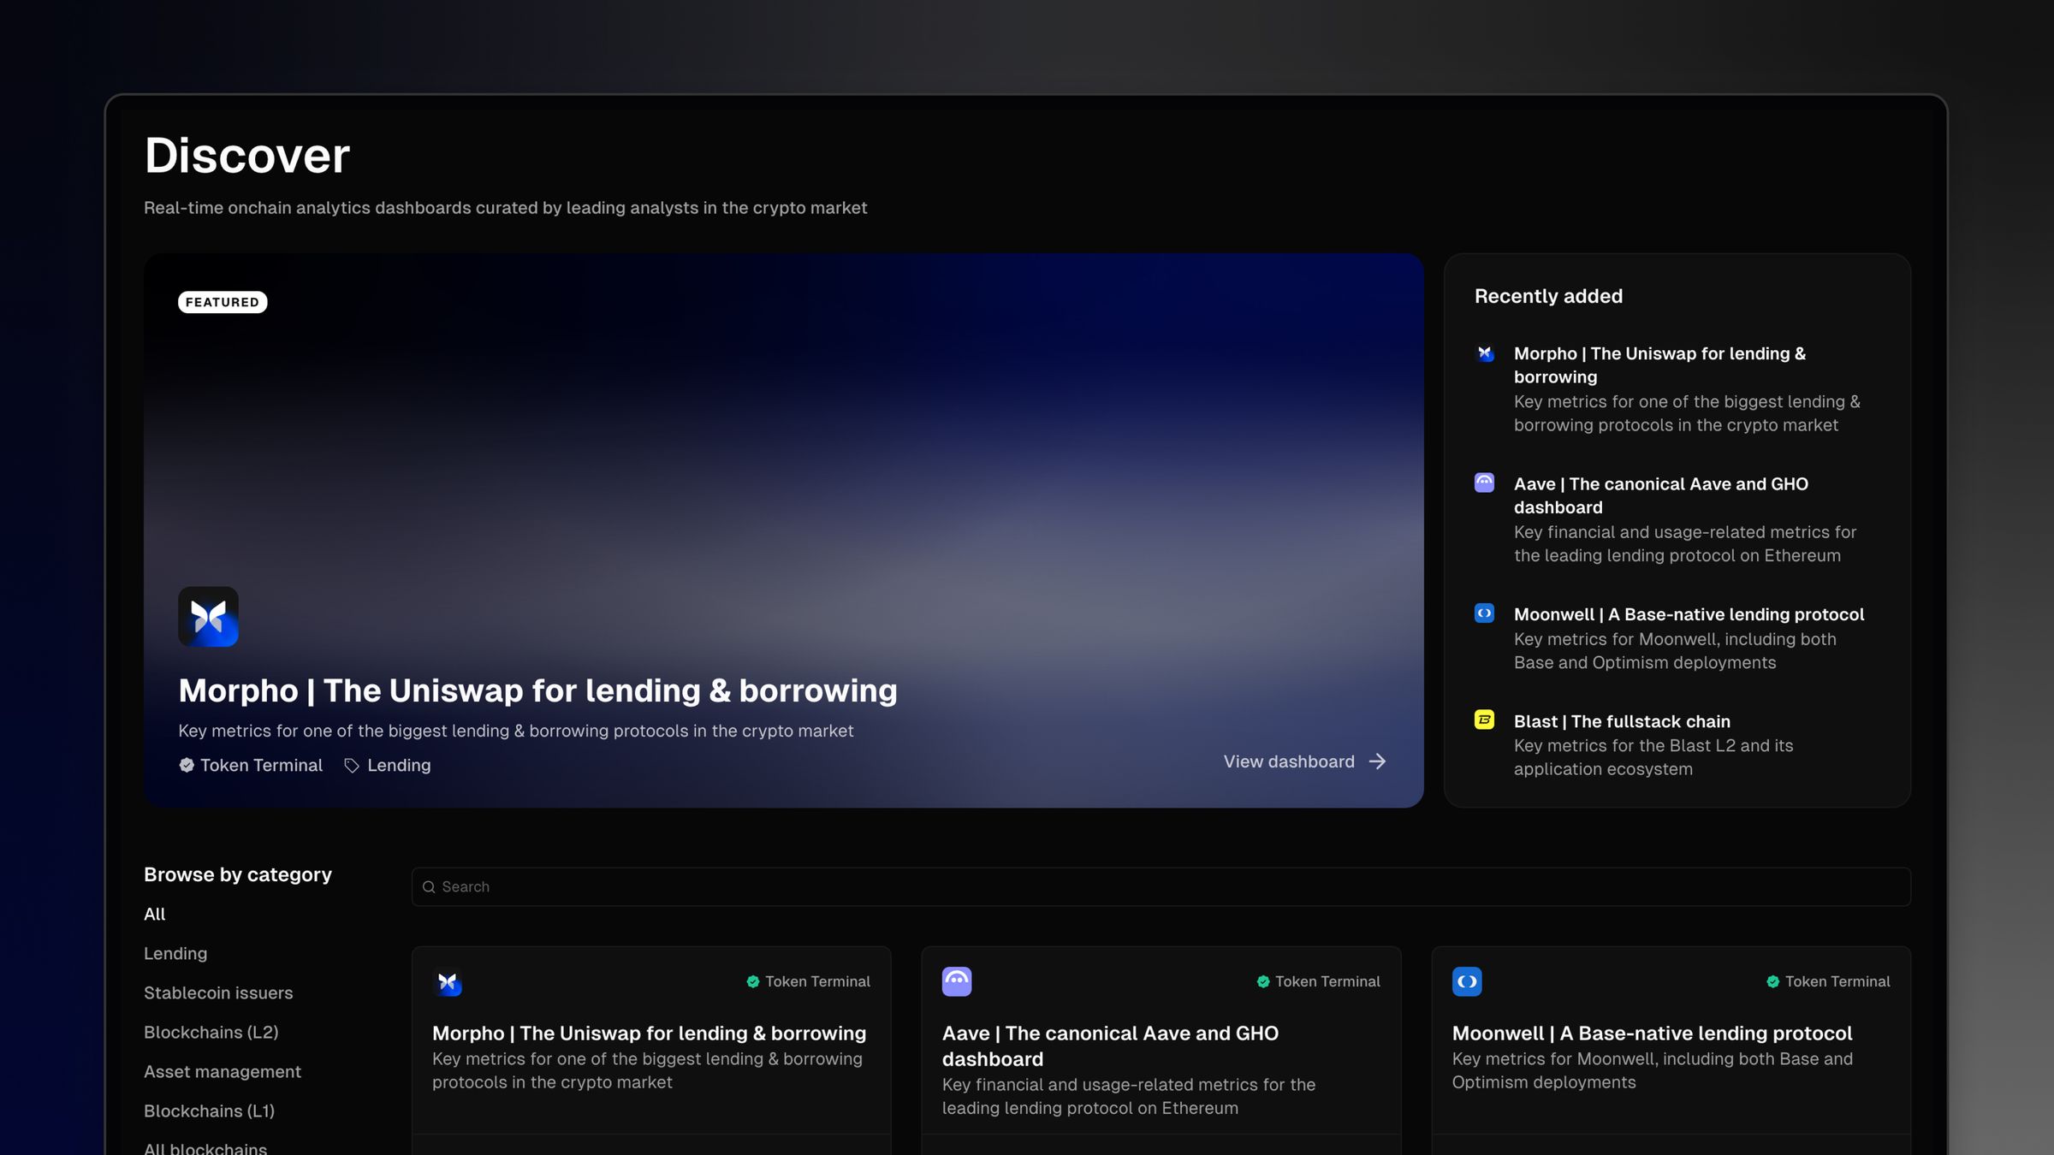Viewport: 2054px width, 1155px height.
Task: Click the FEATURED badge label
Action: 222,301
